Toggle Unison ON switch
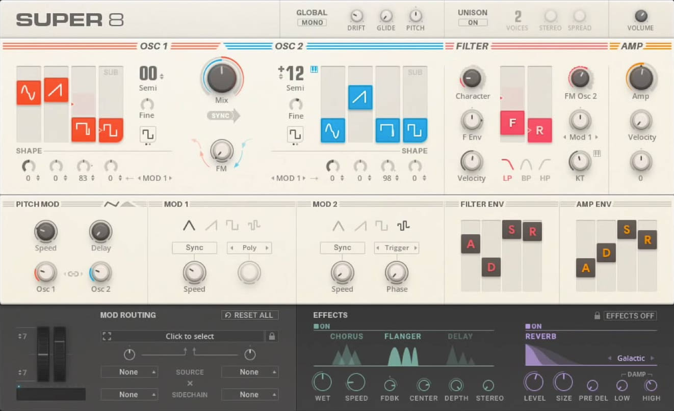The height and width of the screenshot is (411, 674). [473, 22]
